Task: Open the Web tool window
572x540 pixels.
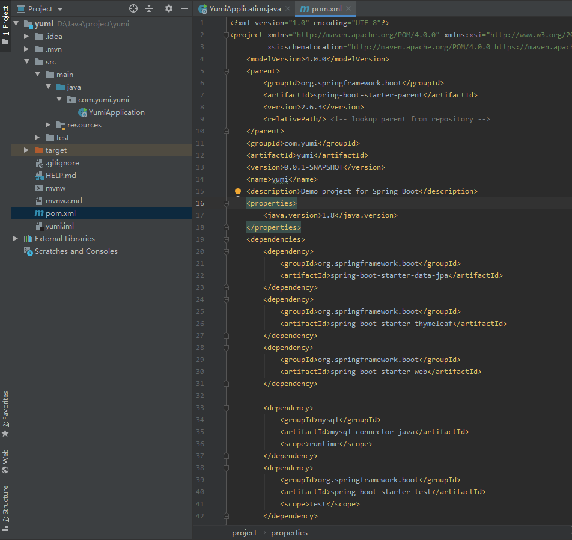Action: coord(5,461)
